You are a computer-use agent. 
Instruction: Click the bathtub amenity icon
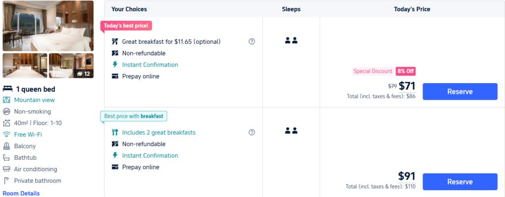(x=7, y=158)
